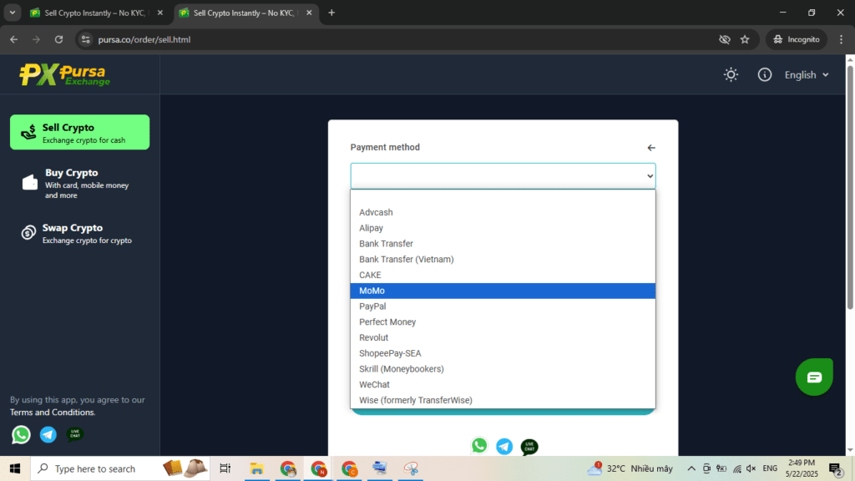
Task: Go back in browser history
Action: pyautogui.click(x=13, y=39)
